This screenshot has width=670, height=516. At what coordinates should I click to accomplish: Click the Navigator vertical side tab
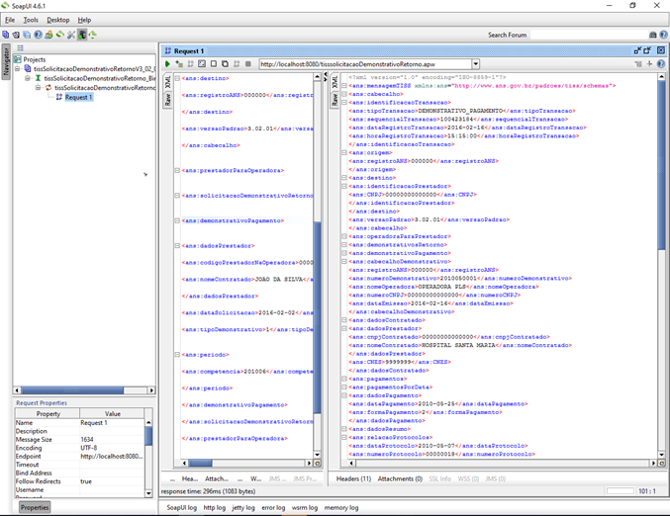tap(6, 61)
